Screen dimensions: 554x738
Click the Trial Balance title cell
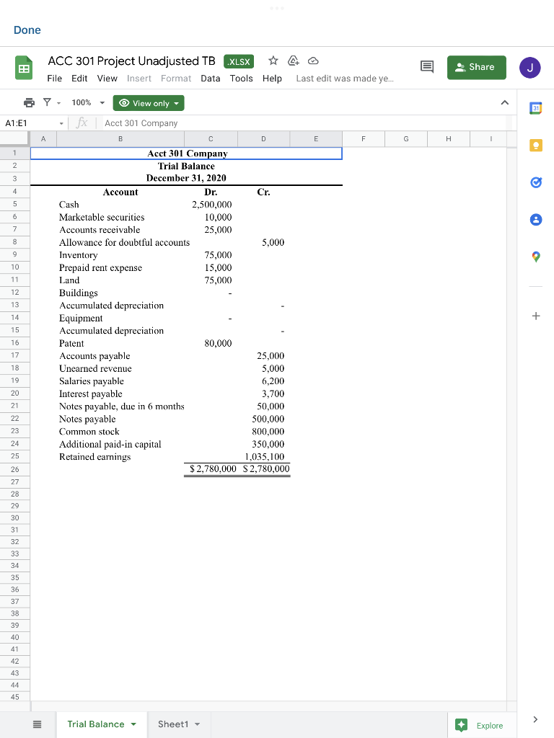coord(186,166)
